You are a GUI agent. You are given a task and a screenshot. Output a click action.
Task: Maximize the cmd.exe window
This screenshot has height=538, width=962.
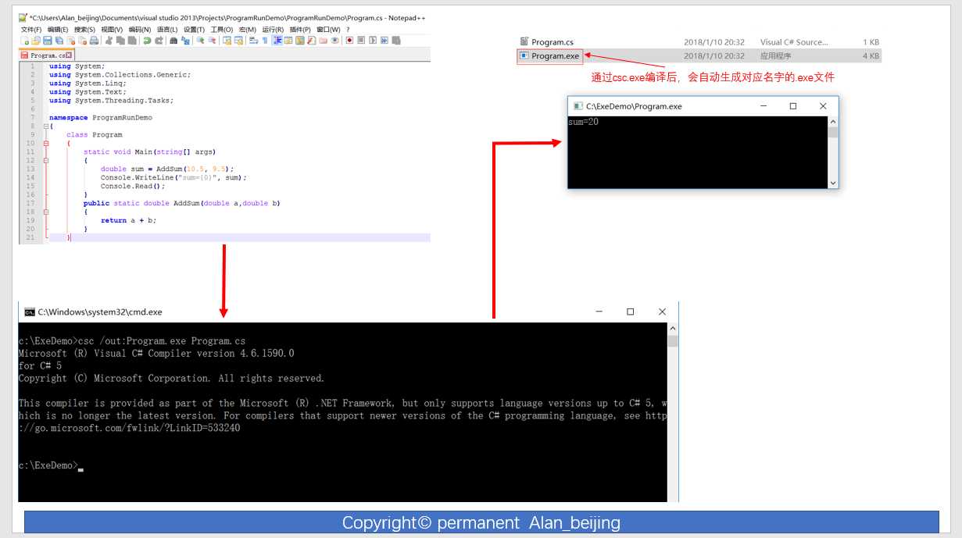(630, 312)
